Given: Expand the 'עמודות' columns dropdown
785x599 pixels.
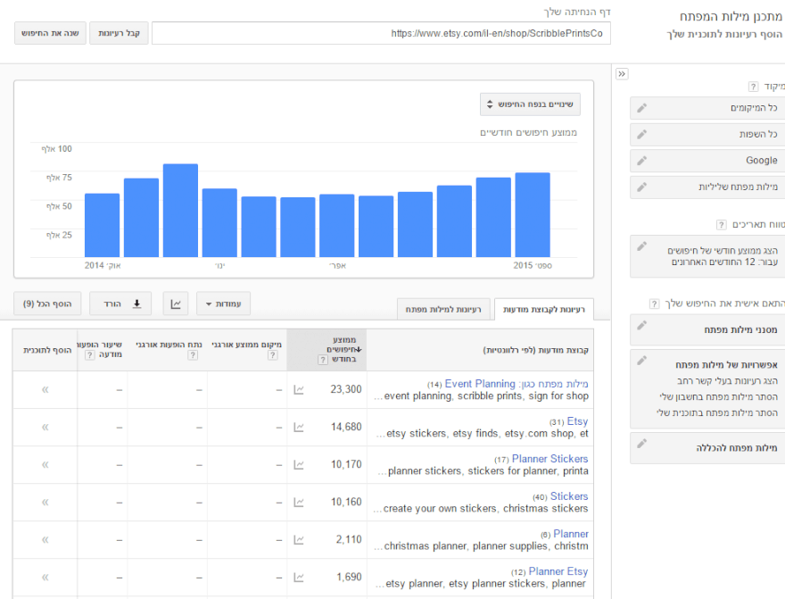Looking at the screenshot, I should point(223,304).
